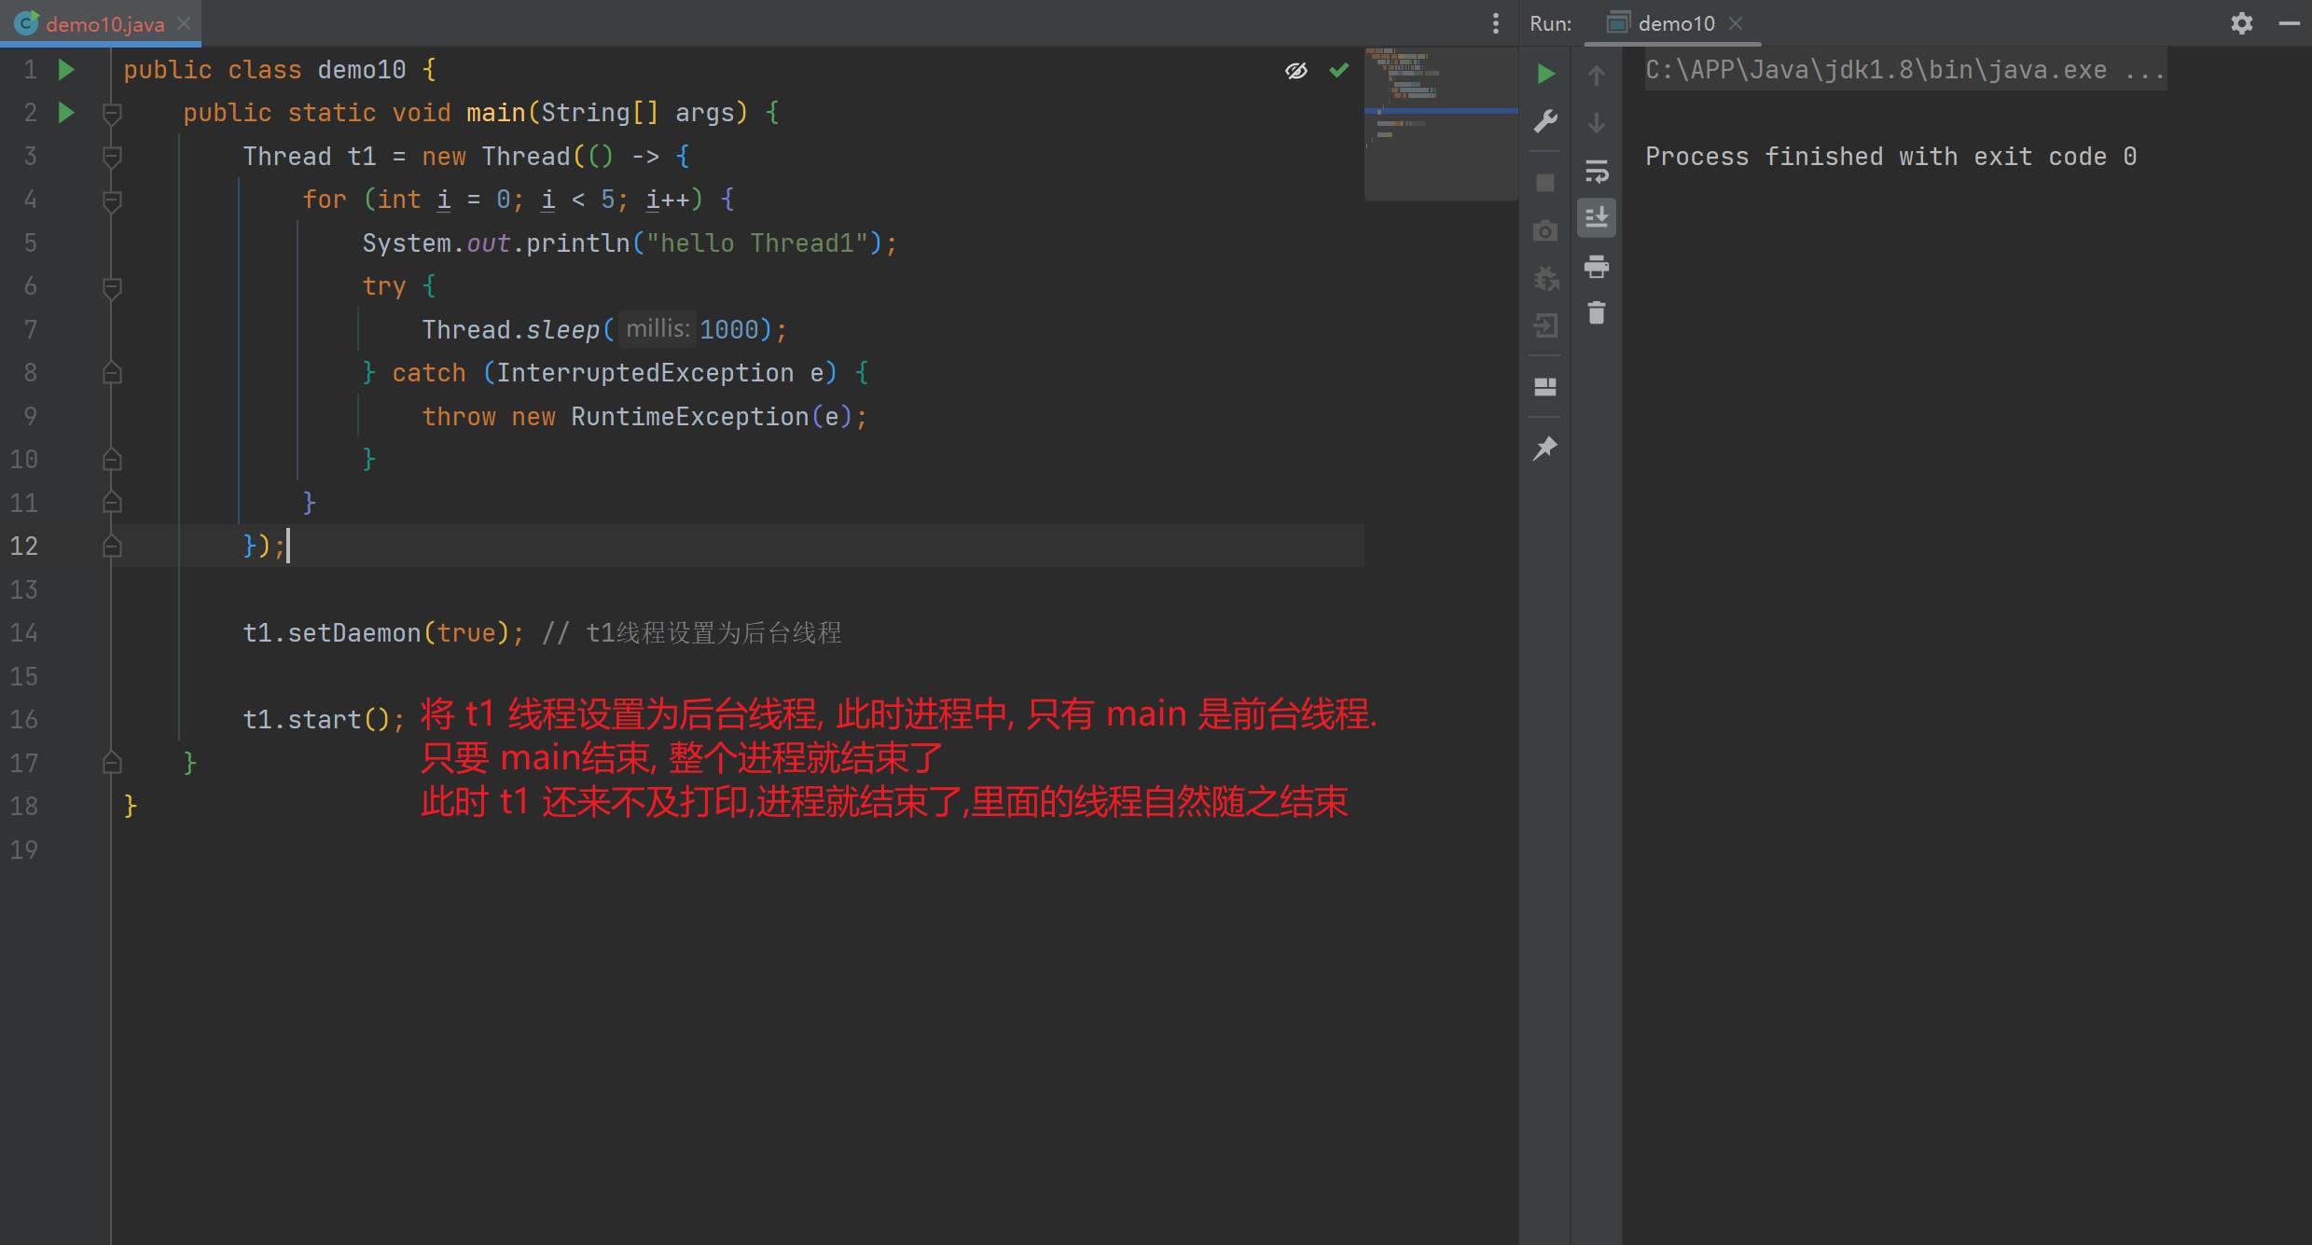Select the demo10 Run tab
Image resolution: width=2312 pixels, height=1245 pixels.
[x=1675, y=23]
